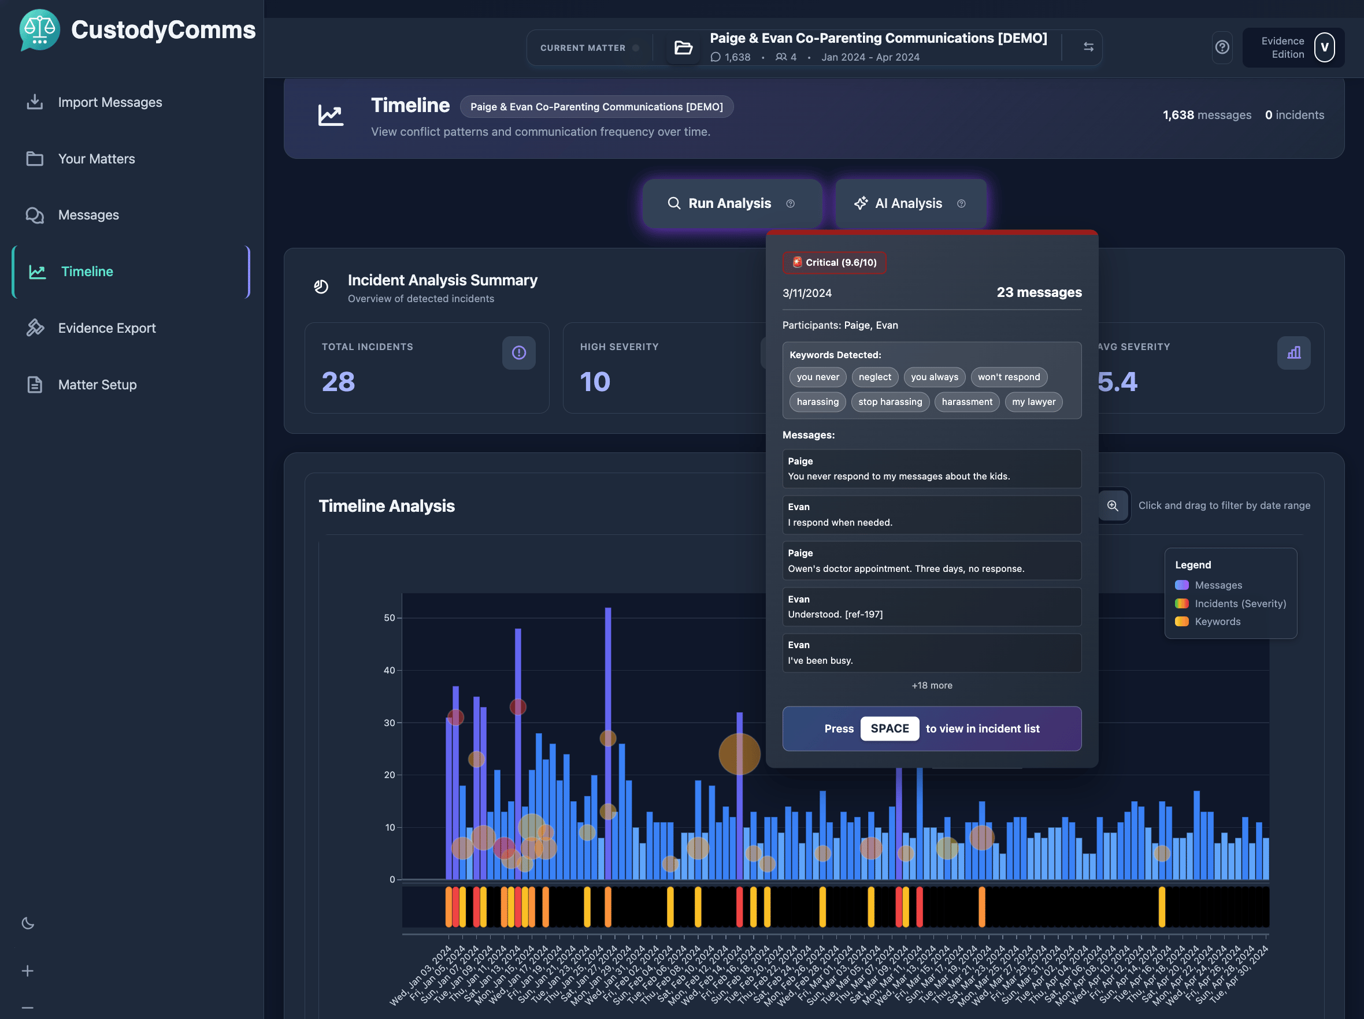Click 'you always' keyword chip
This screenshot has width=1364, height=1019.
pos(934,377)
